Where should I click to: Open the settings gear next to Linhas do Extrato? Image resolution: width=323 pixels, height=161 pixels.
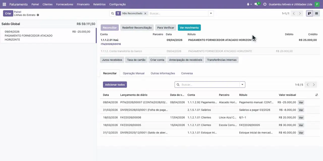click(38, 15)
